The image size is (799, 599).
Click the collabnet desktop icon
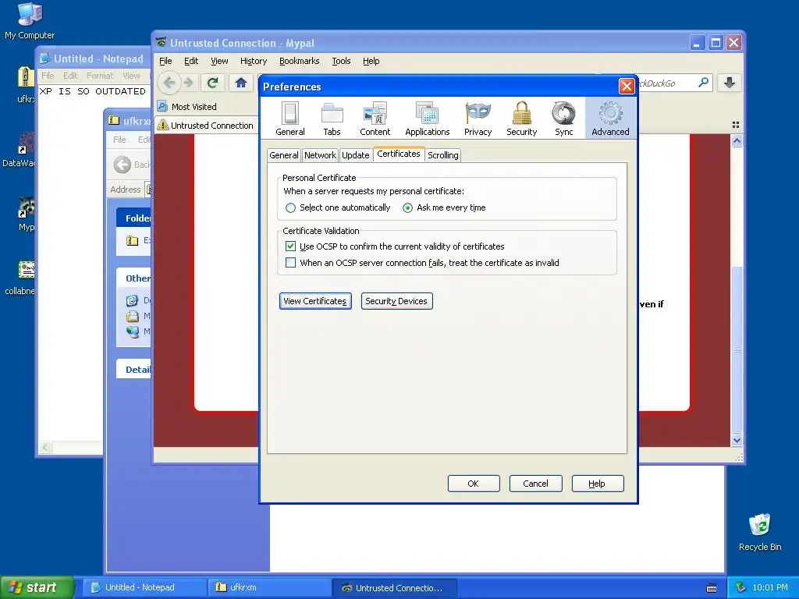[x=20, y=278]
